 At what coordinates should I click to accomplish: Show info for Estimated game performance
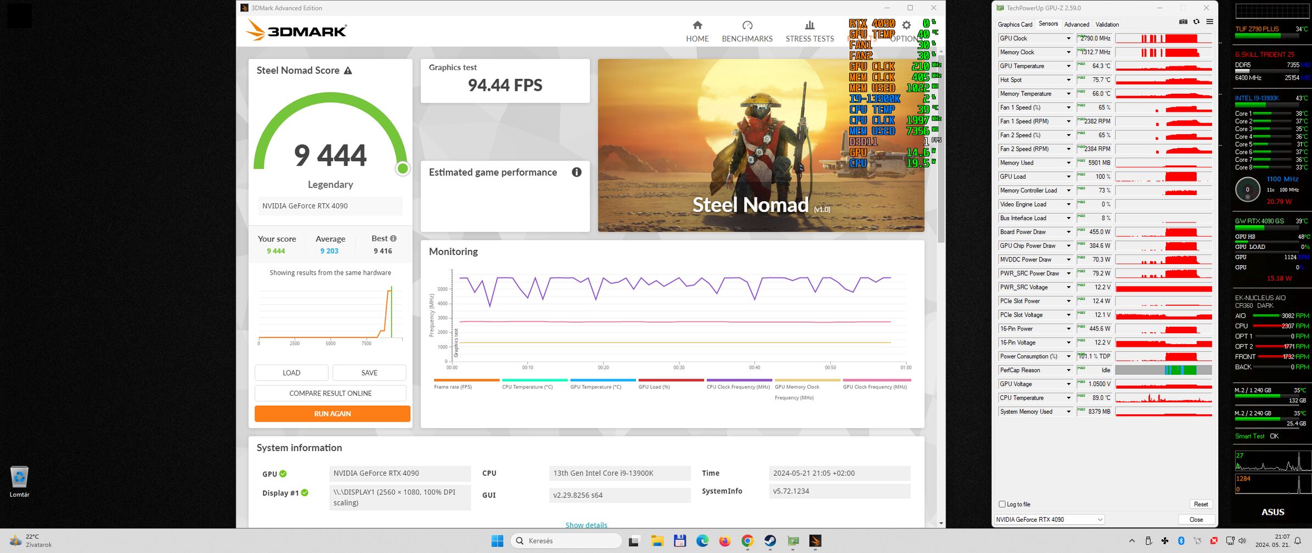(576, 172)
